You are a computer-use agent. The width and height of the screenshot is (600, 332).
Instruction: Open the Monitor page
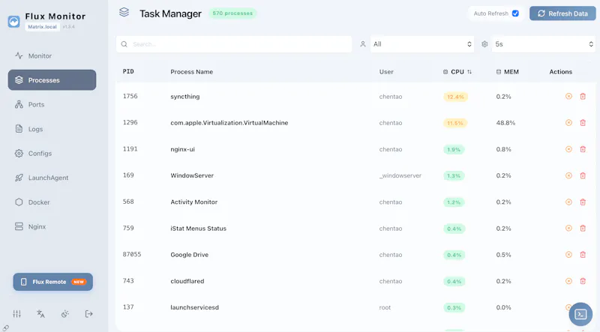(x=52, y=56)
